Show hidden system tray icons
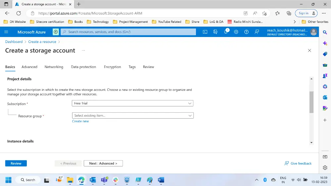The width and height of the screenshot is (331, 186). click(257, 180)
